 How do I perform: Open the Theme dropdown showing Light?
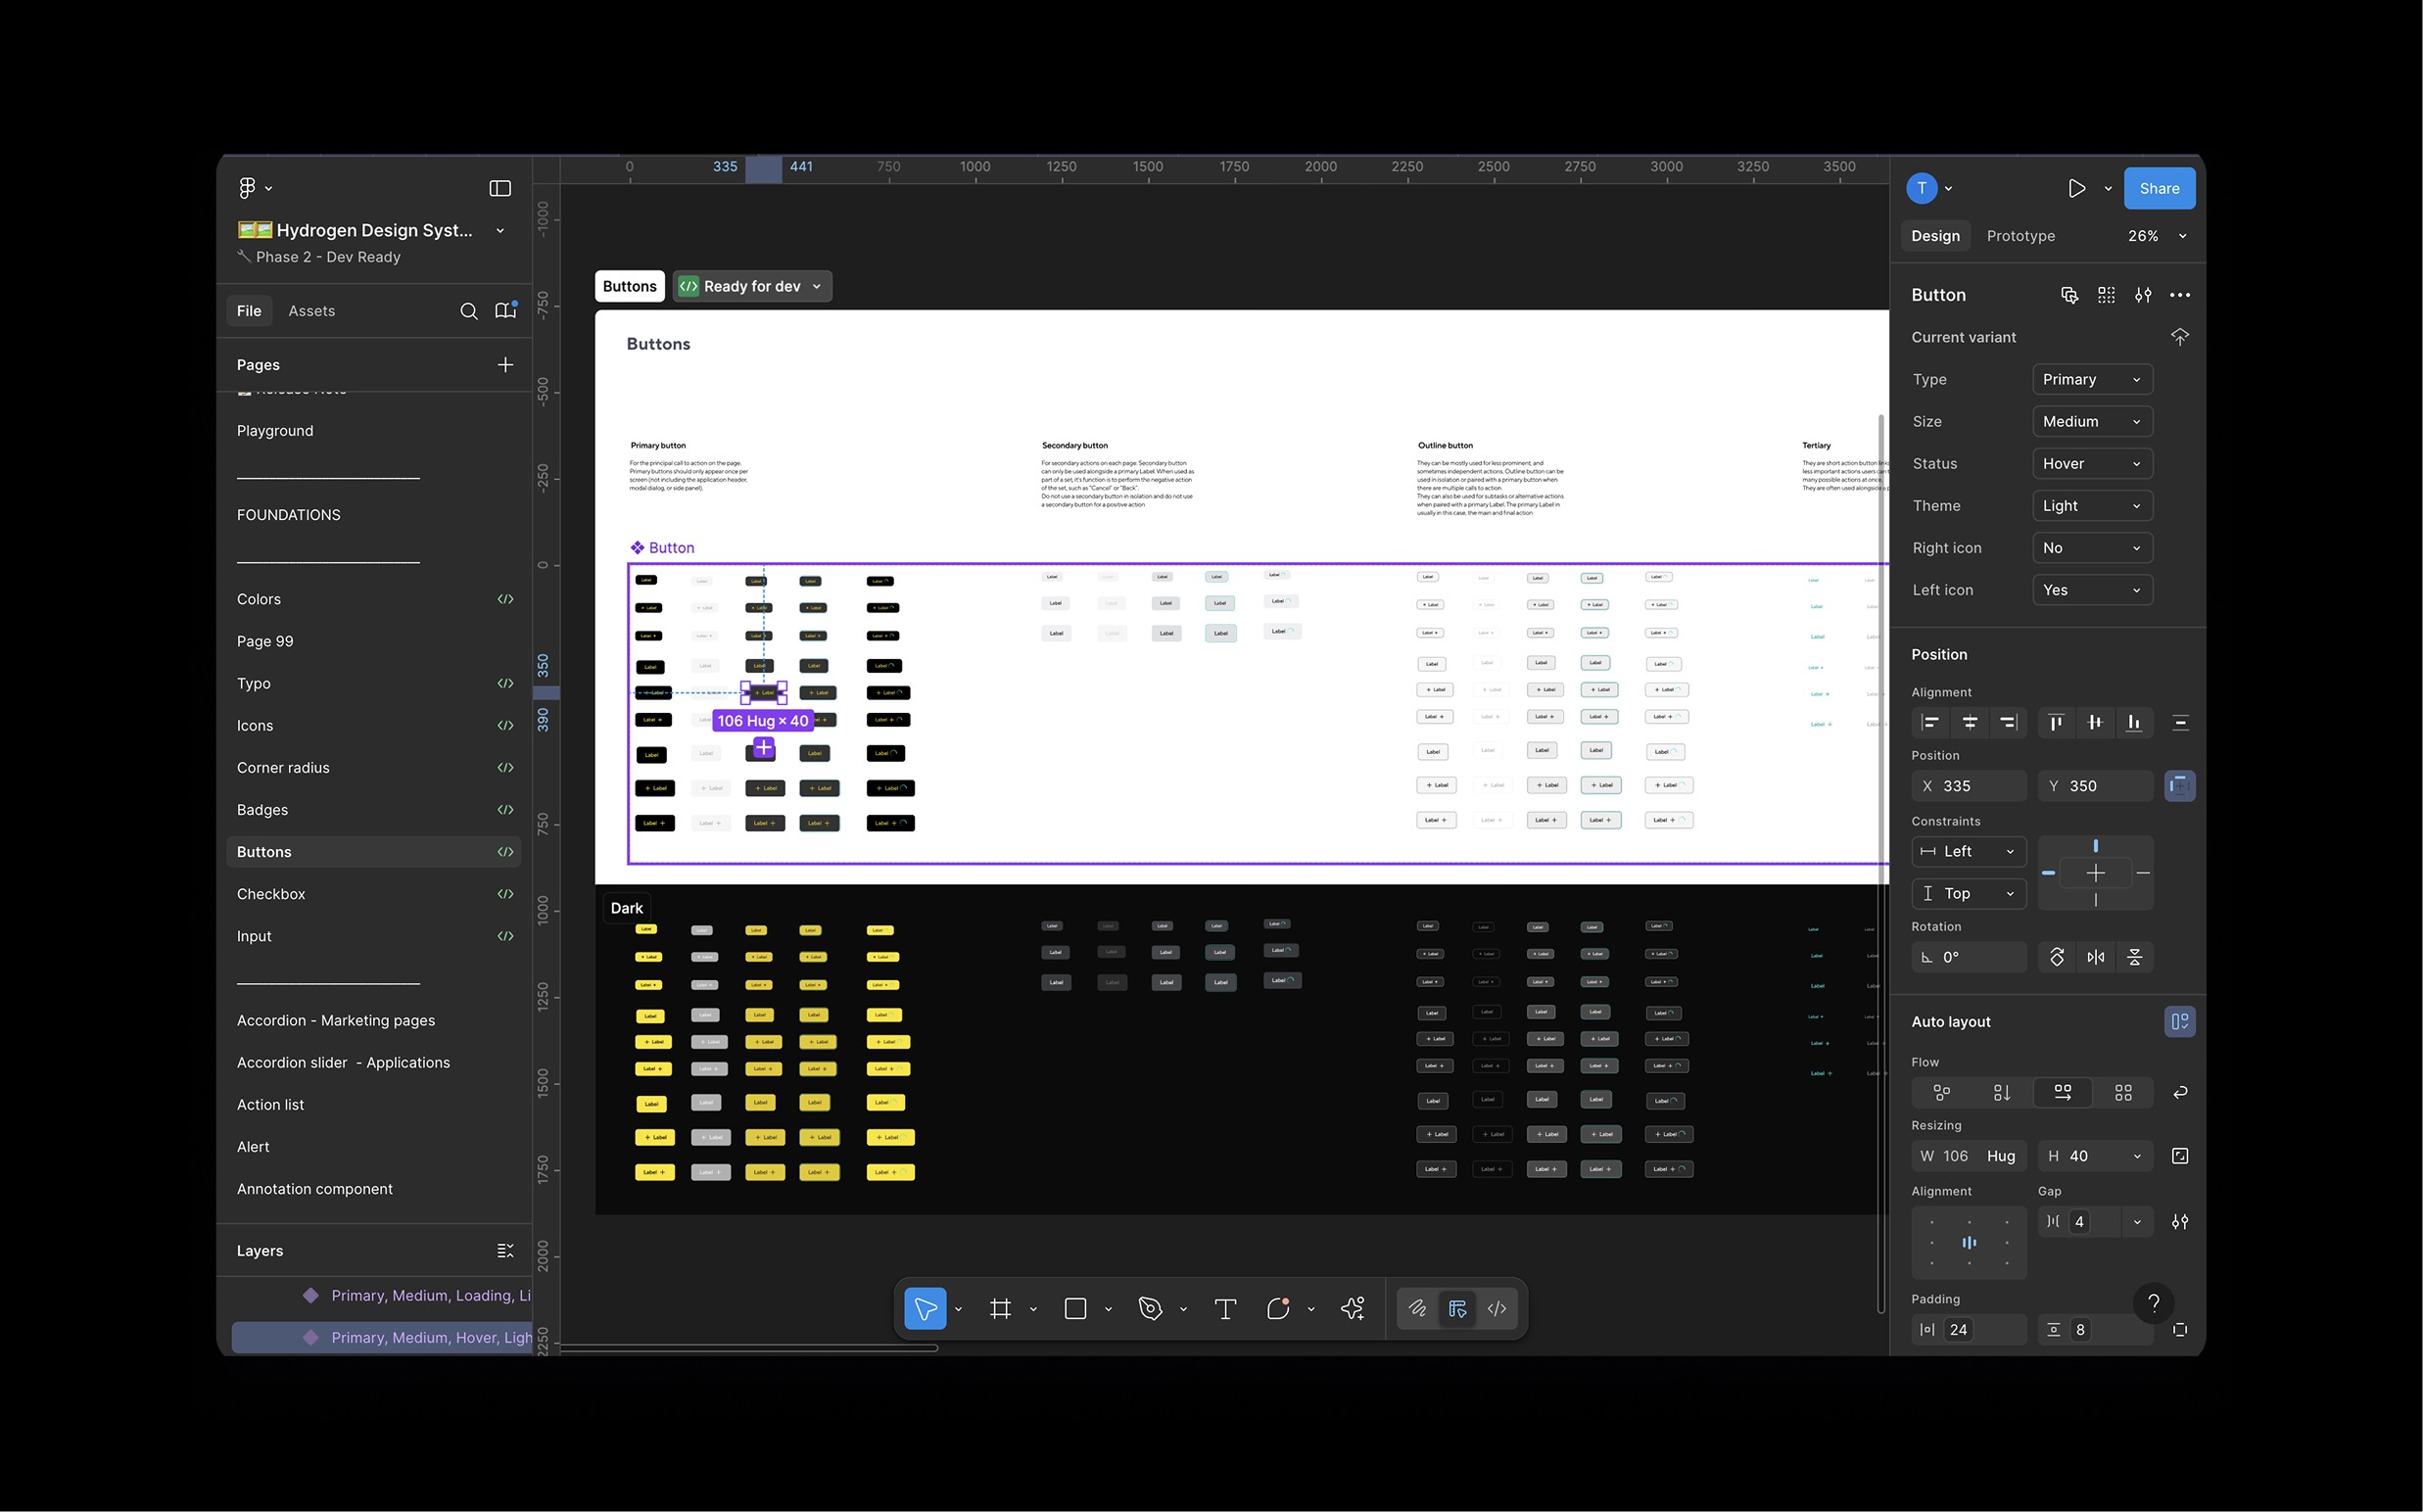(2092, 506)
